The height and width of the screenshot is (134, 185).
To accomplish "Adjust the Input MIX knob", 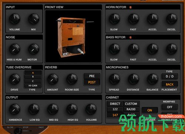I will 34,19.
